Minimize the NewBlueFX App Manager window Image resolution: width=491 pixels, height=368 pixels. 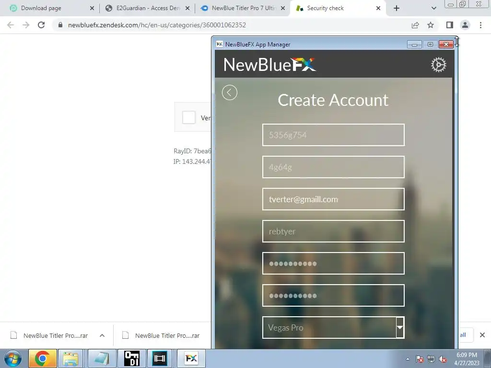tap(414, 45)
